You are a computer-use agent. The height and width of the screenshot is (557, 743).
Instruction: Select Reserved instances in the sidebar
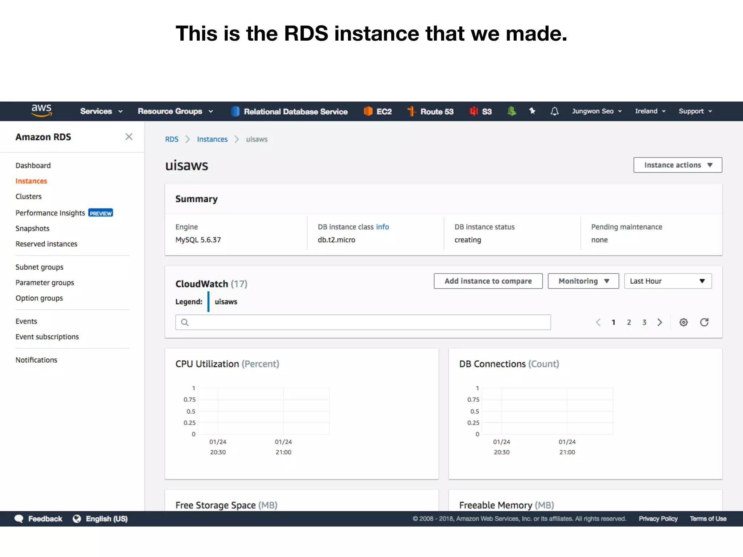coord(46,244)
